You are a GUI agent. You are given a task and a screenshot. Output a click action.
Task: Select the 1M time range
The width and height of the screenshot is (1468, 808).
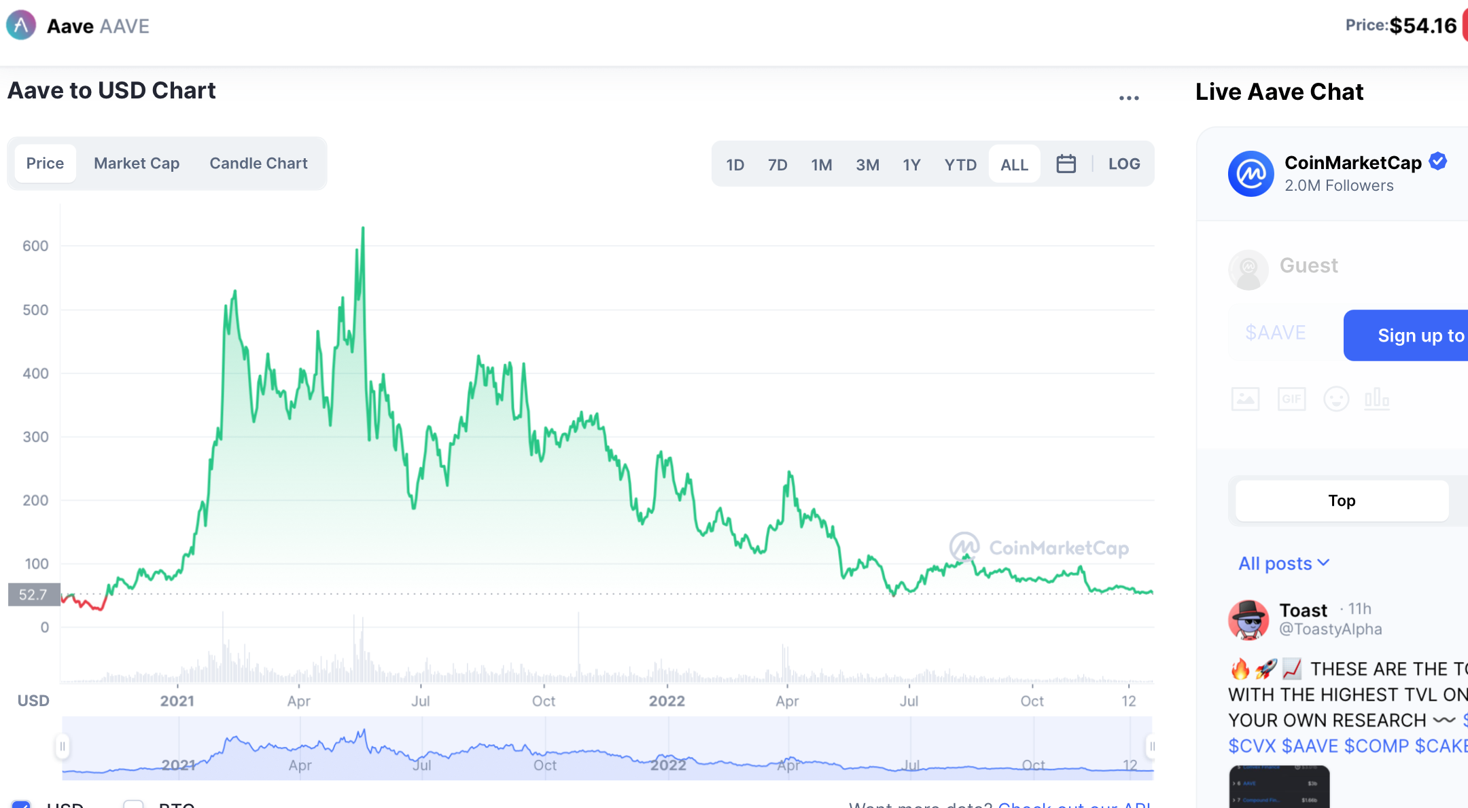coord(822,165)
